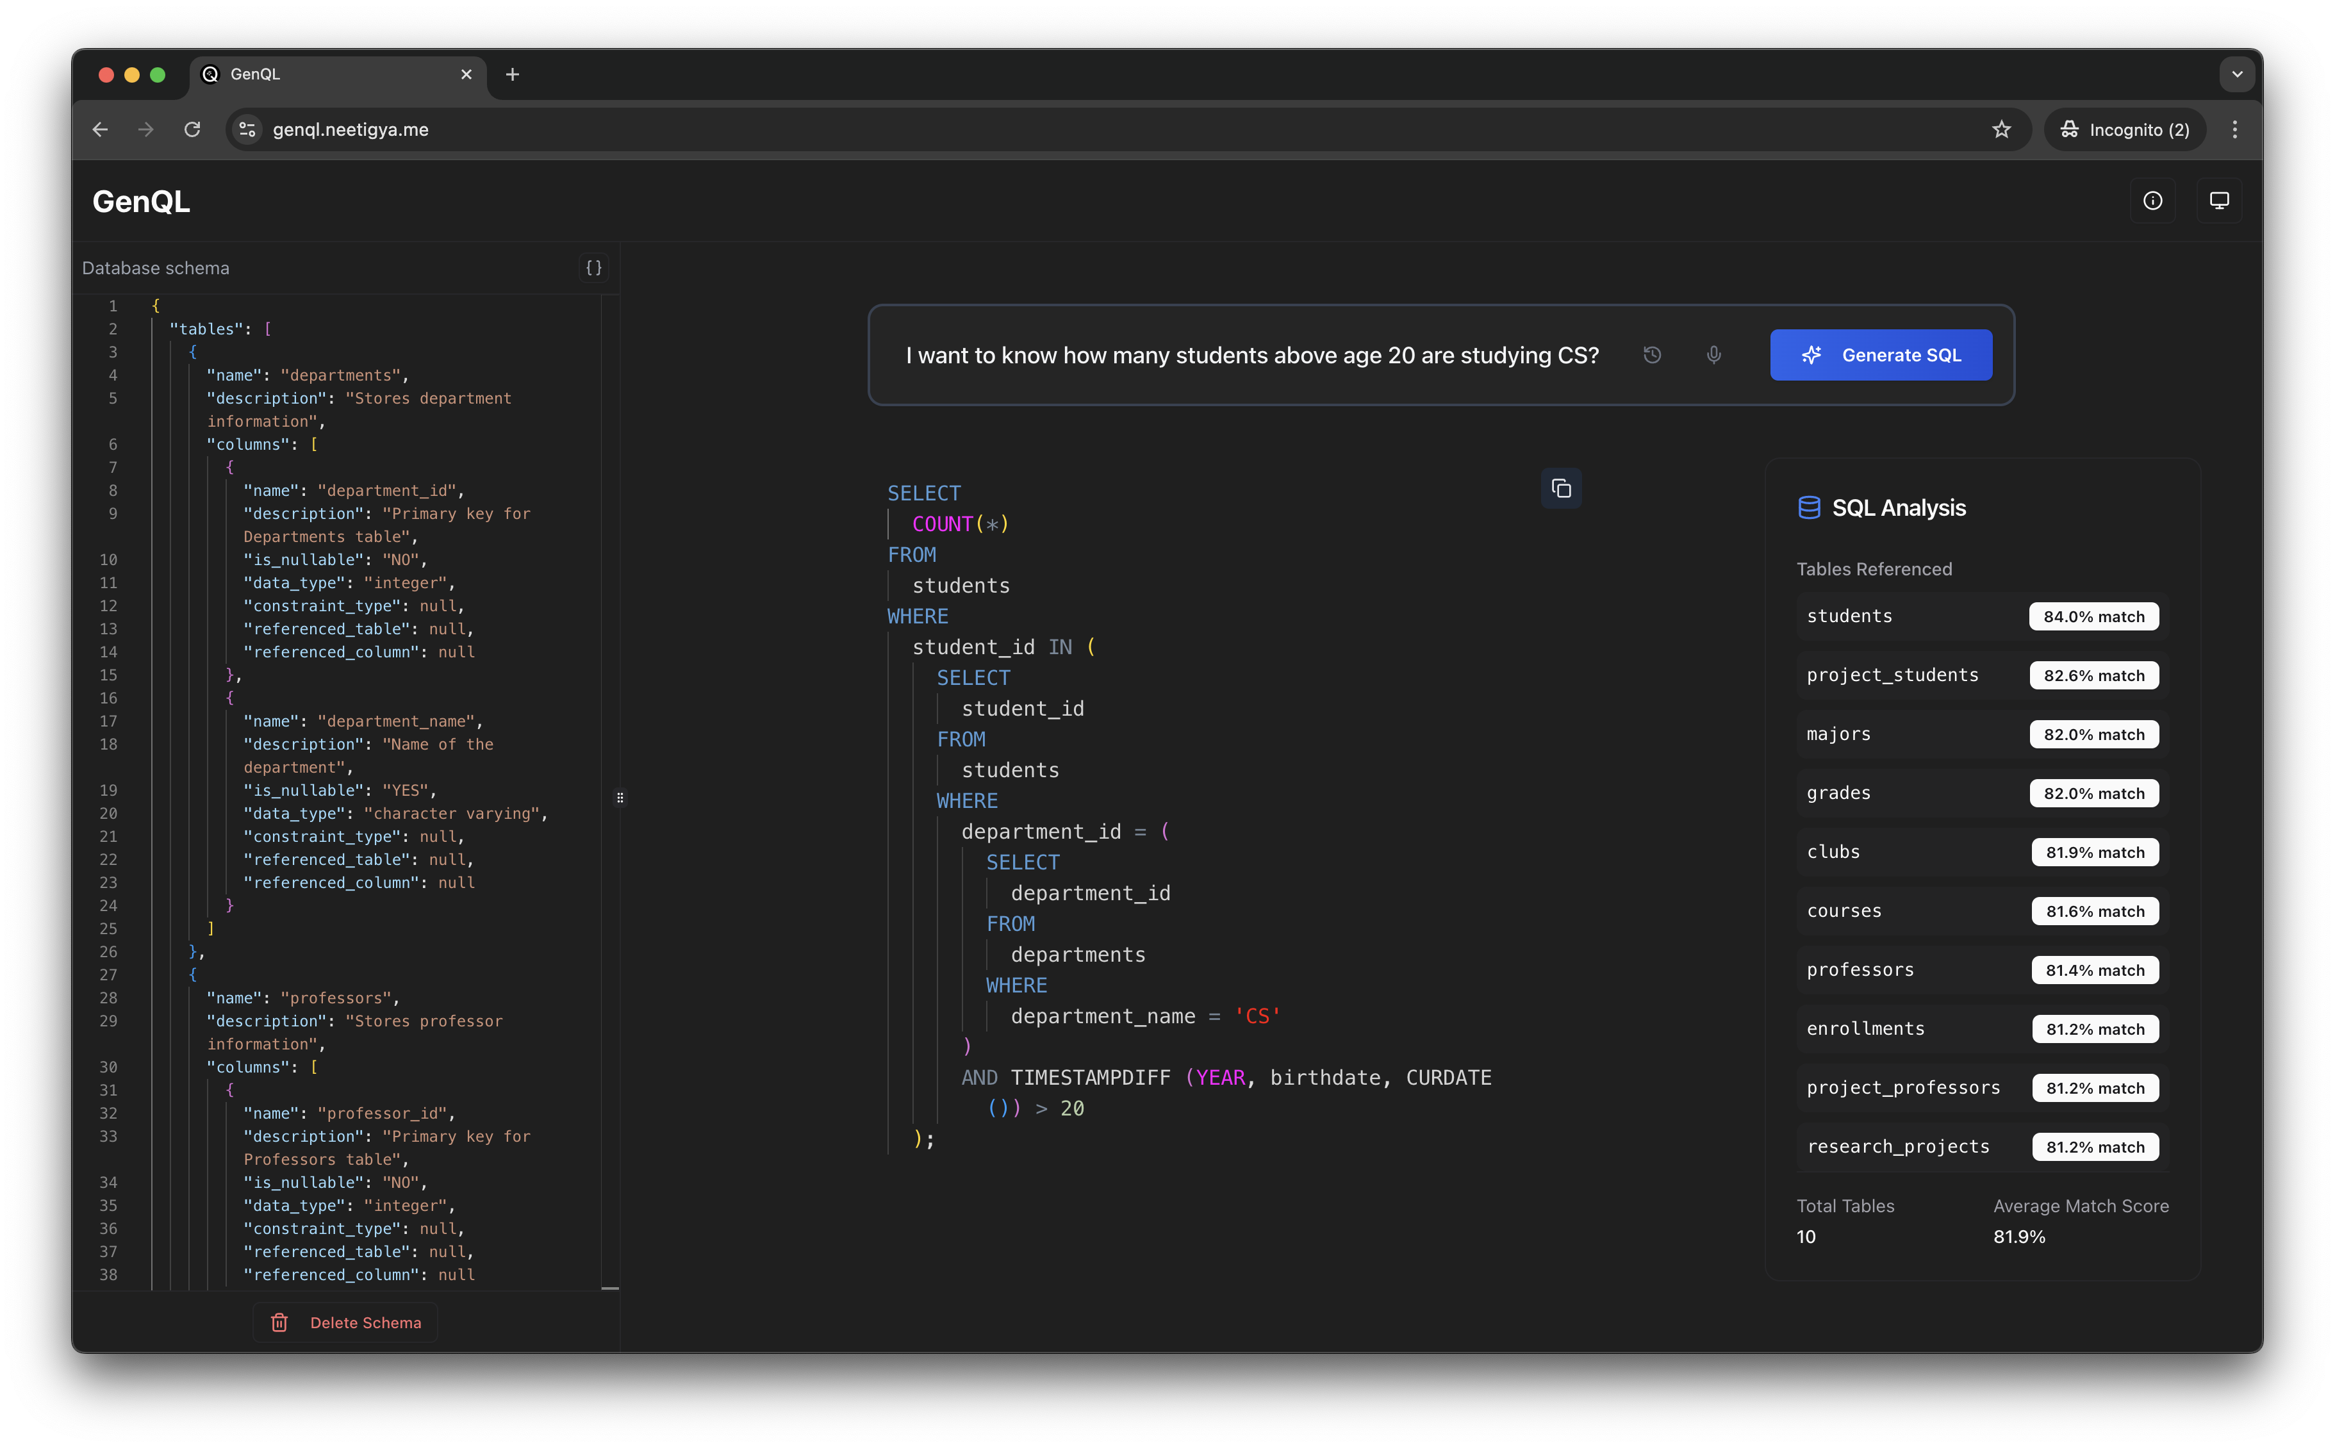Expand the tab search chevron
The width and height of the screenshot is (2335, 1448).
(x=2236, y=74)
